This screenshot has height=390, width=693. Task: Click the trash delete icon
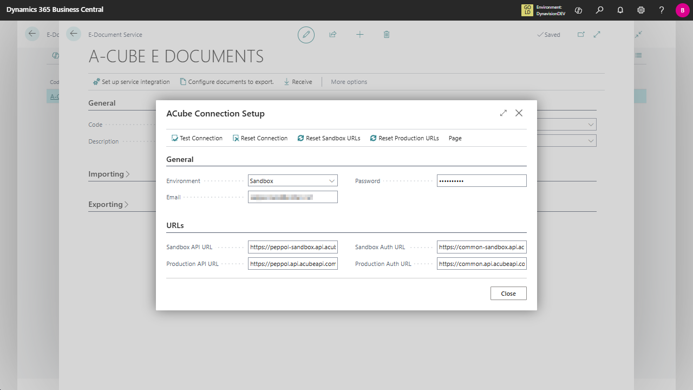387,35
